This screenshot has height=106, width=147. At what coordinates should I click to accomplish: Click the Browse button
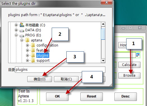(x=129, y=76)
